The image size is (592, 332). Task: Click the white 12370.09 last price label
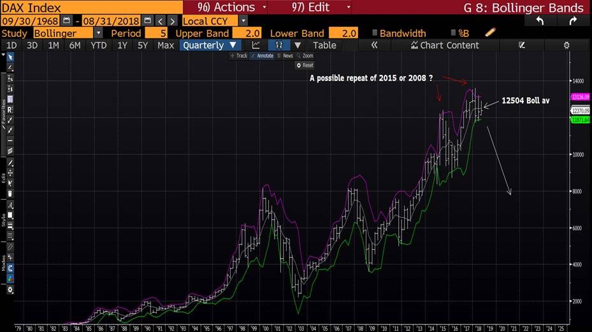[x=581, y=111]
